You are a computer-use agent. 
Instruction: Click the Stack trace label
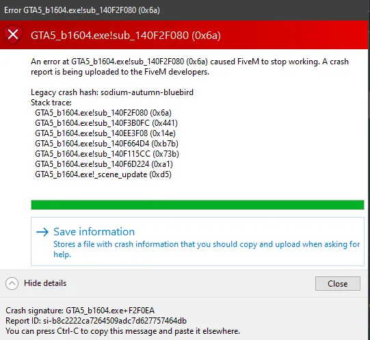pyautogui.click(x=51, y=103)
